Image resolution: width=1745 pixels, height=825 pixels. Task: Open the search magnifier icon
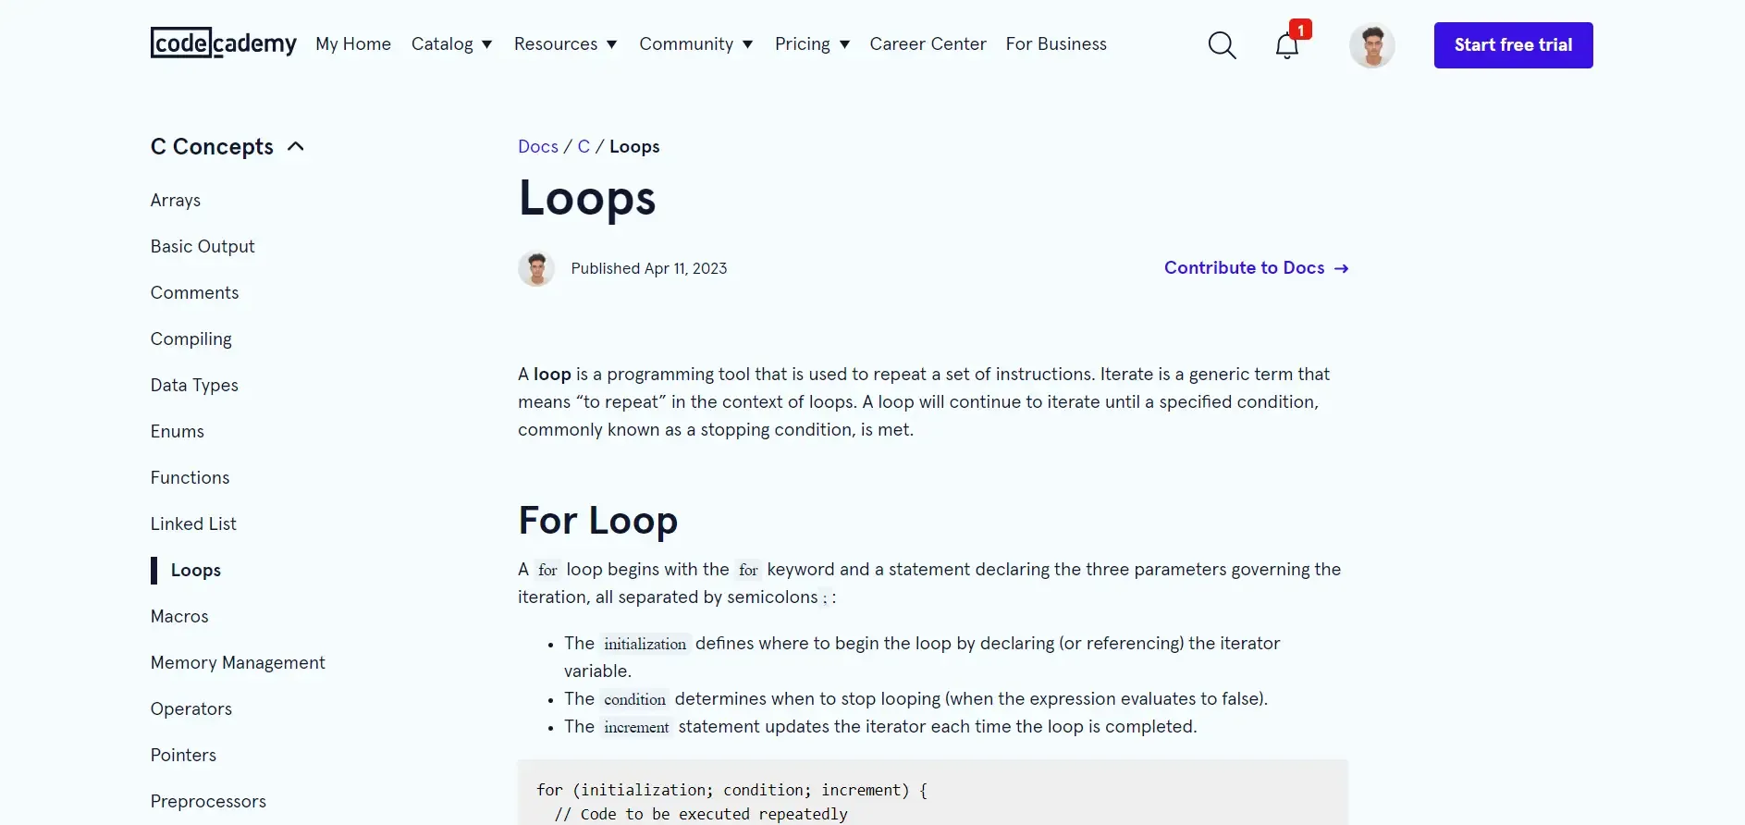coord(1222,45)
